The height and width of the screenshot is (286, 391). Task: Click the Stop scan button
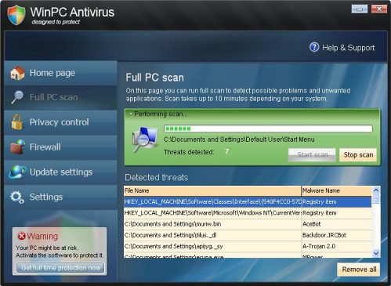358,155
